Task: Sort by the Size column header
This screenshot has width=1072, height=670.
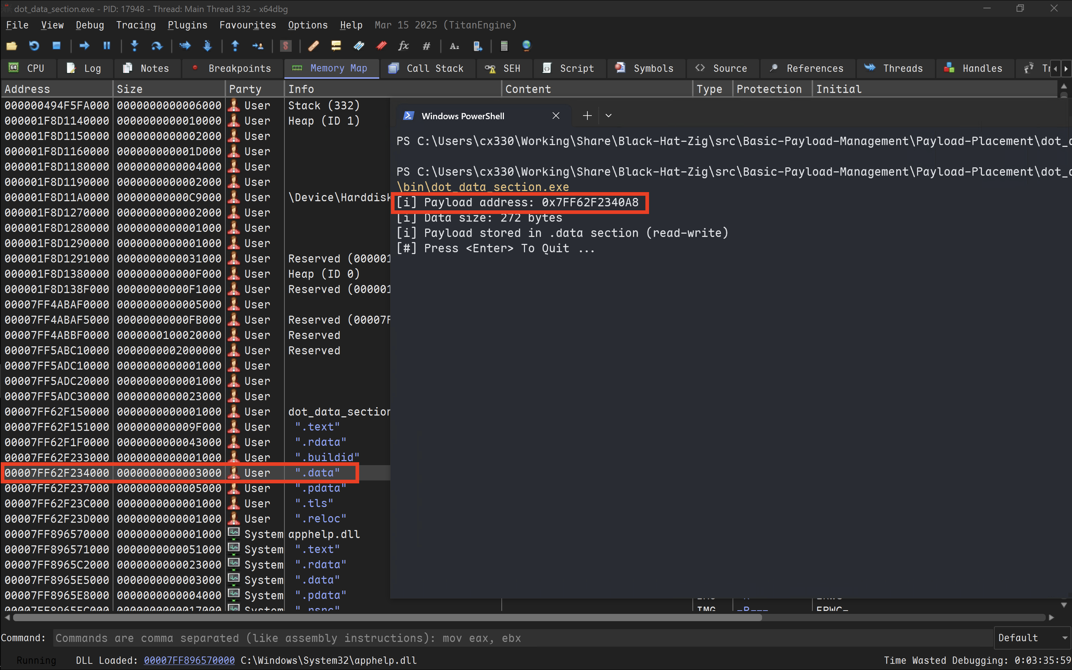Action: 169,89
